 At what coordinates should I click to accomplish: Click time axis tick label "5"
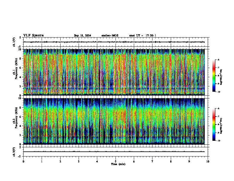click(x=116, y=161)
